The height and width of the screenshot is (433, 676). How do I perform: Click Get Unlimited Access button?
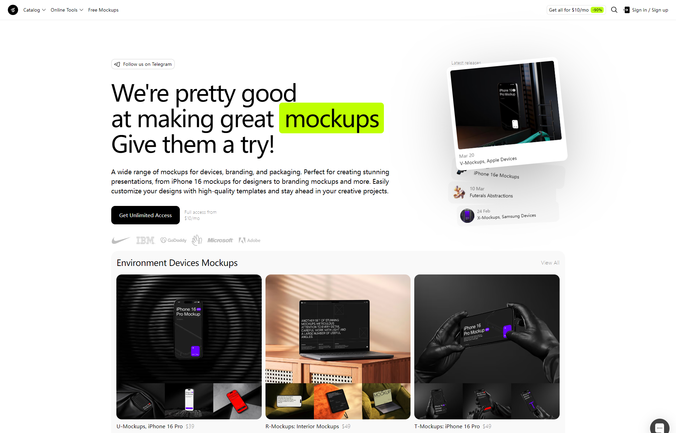145,215
